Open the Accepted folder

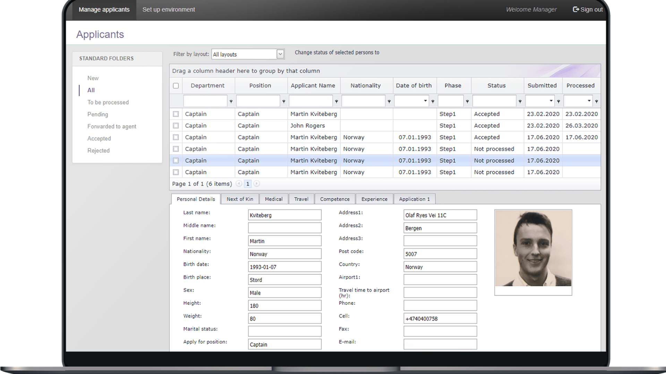[99, 139]
